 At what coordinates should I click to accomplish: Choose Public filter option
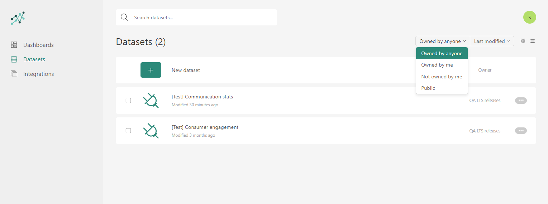pos(428,88)
